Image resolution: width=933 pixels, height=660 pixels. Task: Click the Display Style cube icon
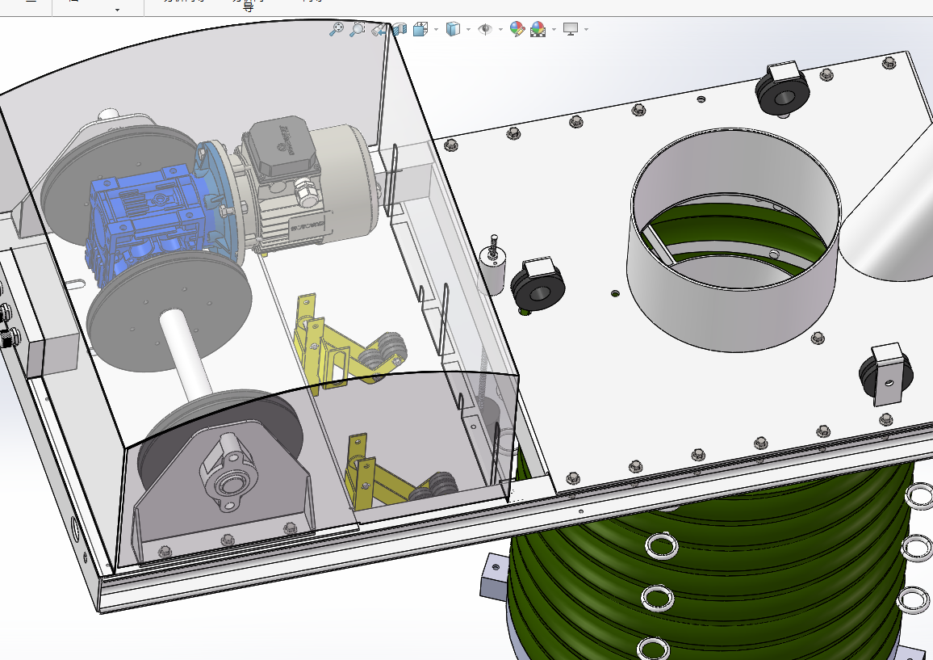pyautogui.click(x=453, y=29)
